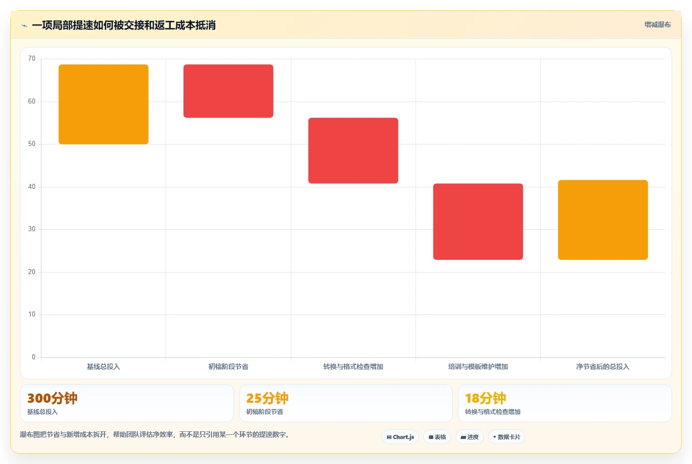Select the 数据卡片 tag chip
The height and width of the screenshot is (464, 692).
pyautogui.click(x=506, y=437)
